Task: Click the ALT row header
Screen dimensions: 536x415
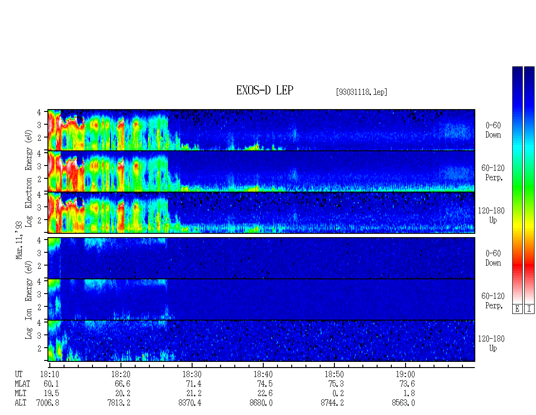Action: pyautogui.click(x=20, y=403)
